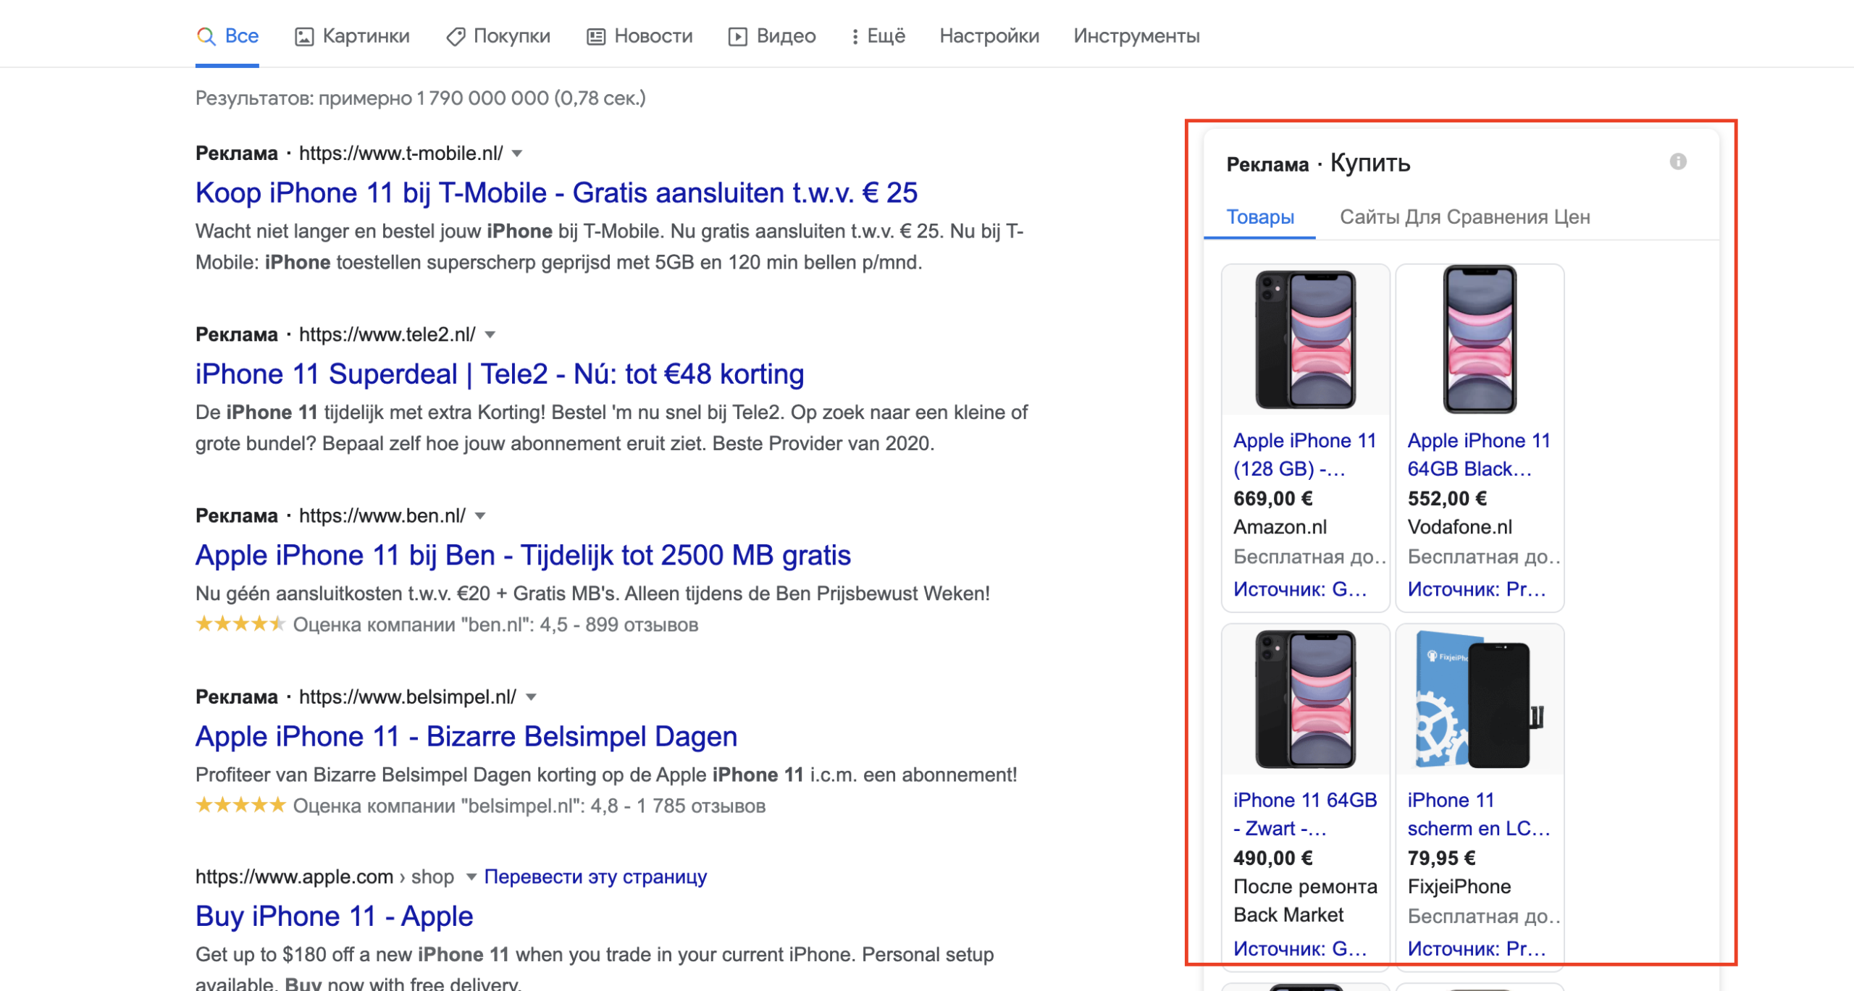Screen dimensions: 1854x991
Task: Open the Покупки tab
Action: (x=498, y=35)
